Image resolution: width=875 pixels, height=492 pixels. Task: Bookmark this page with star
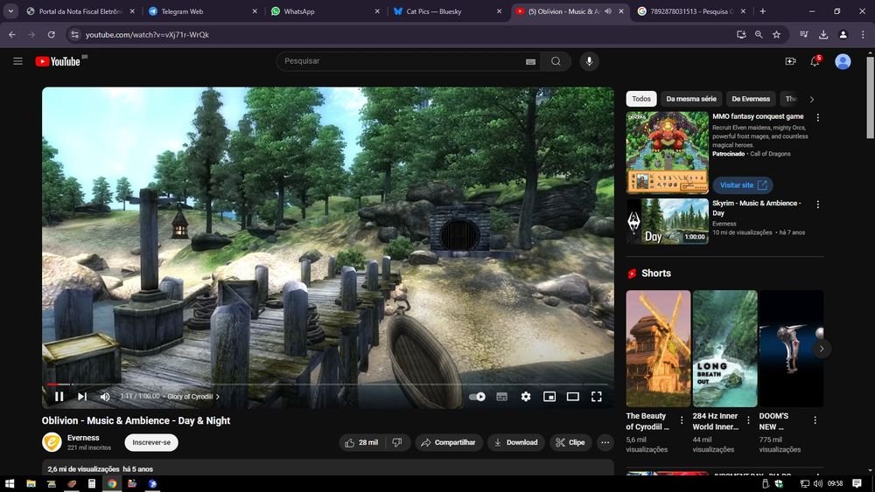(776, 35)
